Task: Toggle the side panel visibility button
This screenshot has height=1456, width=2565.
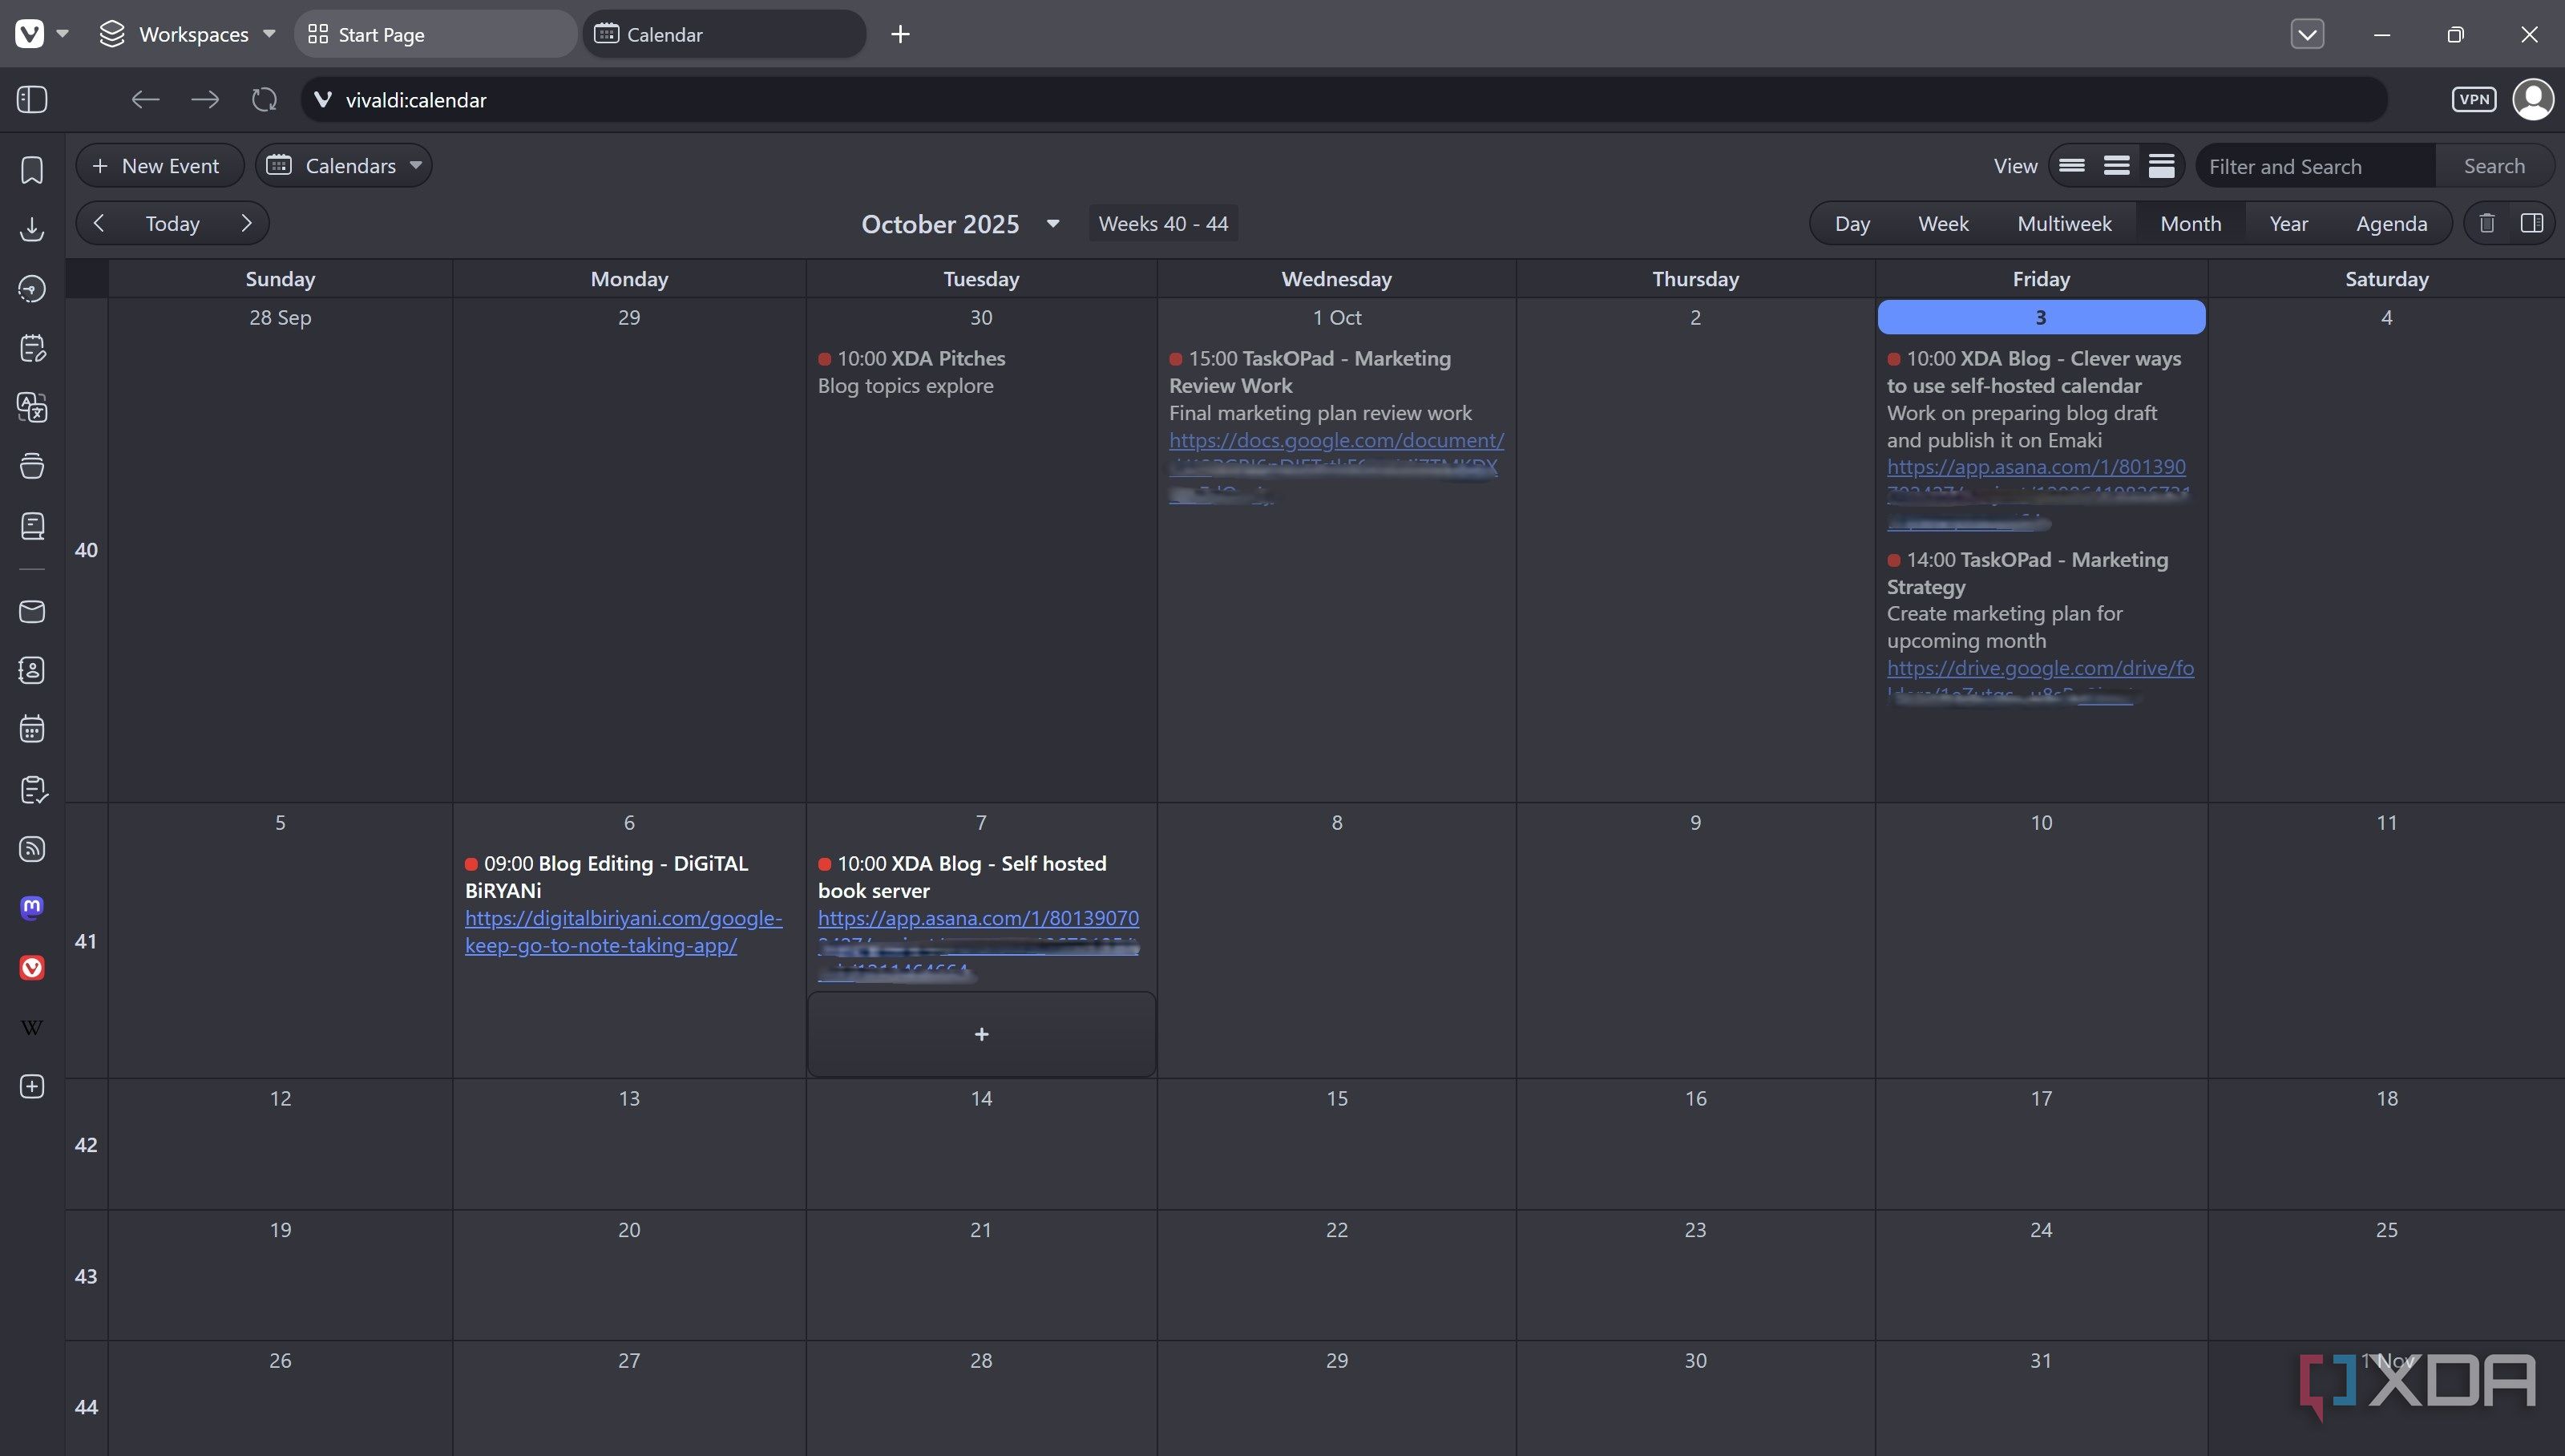Action: click(32, 99)
